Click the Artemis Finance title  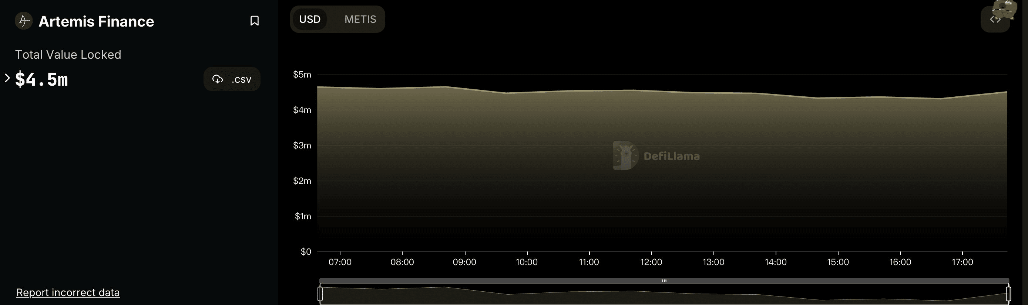[x=96, y=21]
